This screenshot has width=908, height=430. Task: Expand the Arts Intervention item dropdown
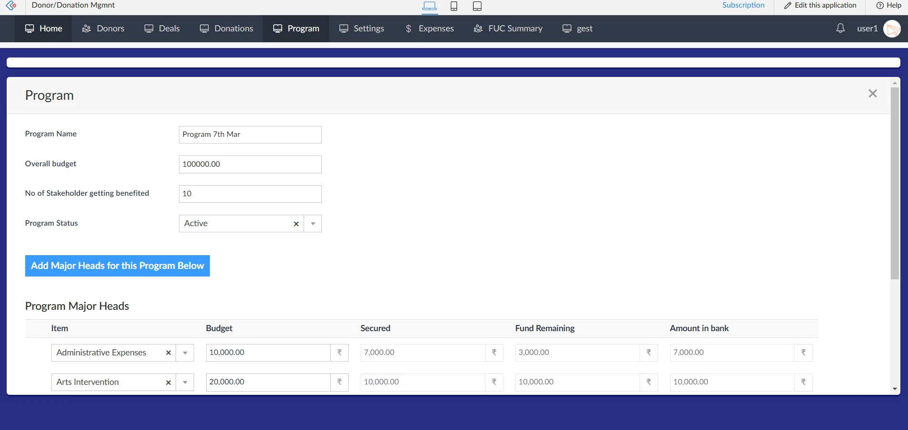[x=185, y=382]
